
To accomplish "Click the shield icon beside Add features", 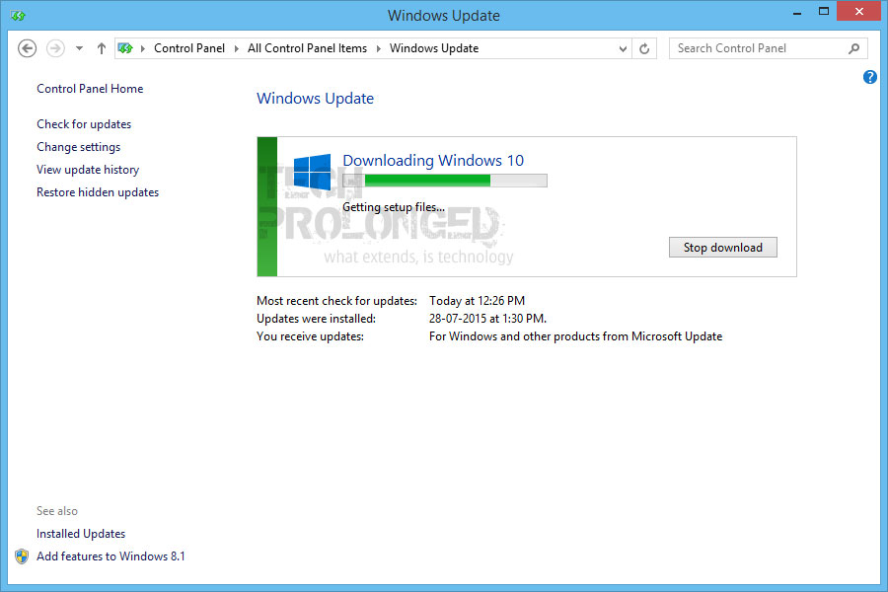I will 22,556.
